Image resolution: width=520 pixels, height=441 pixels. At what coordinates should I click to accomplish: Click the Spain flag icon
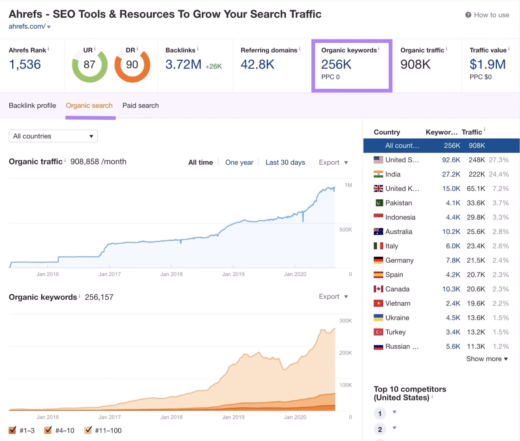pos(378,275)
